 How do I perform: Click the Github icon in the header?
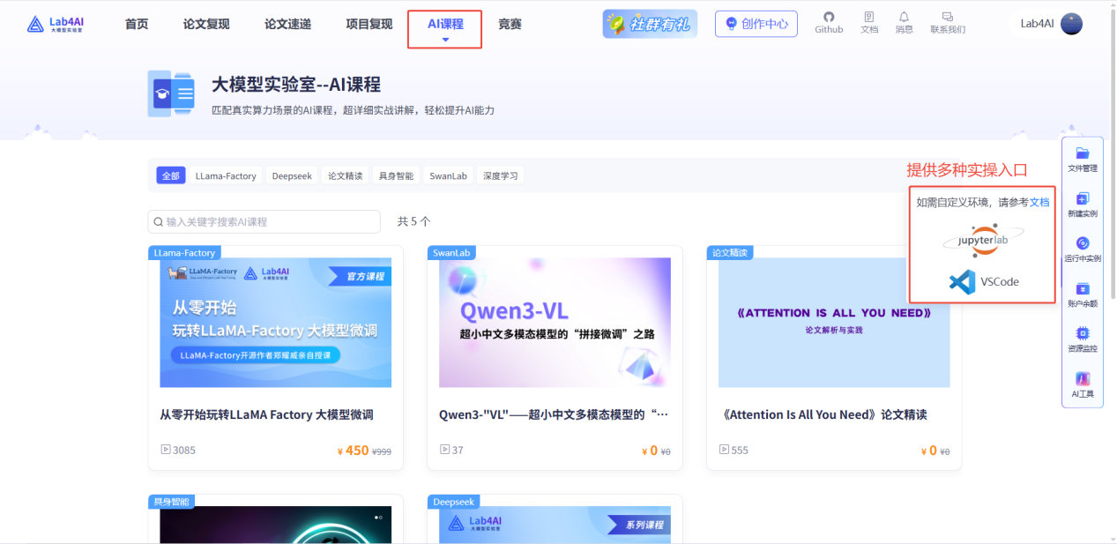[828, 22]
